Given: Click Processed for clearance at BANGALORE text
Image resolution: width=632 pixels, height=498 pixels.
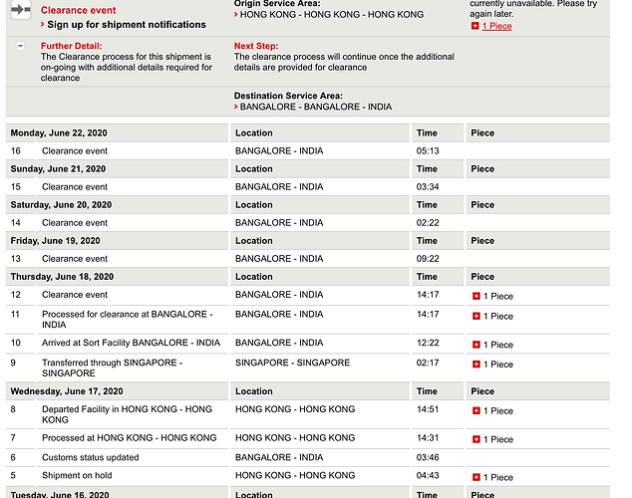Looking at the screenshot, I should click(x=128, y=320).
